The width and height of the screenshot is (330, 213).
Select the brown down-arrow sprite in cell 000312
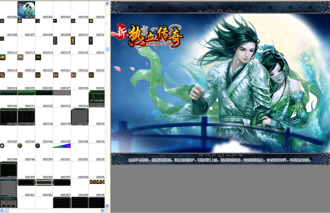tap(2, 39)
